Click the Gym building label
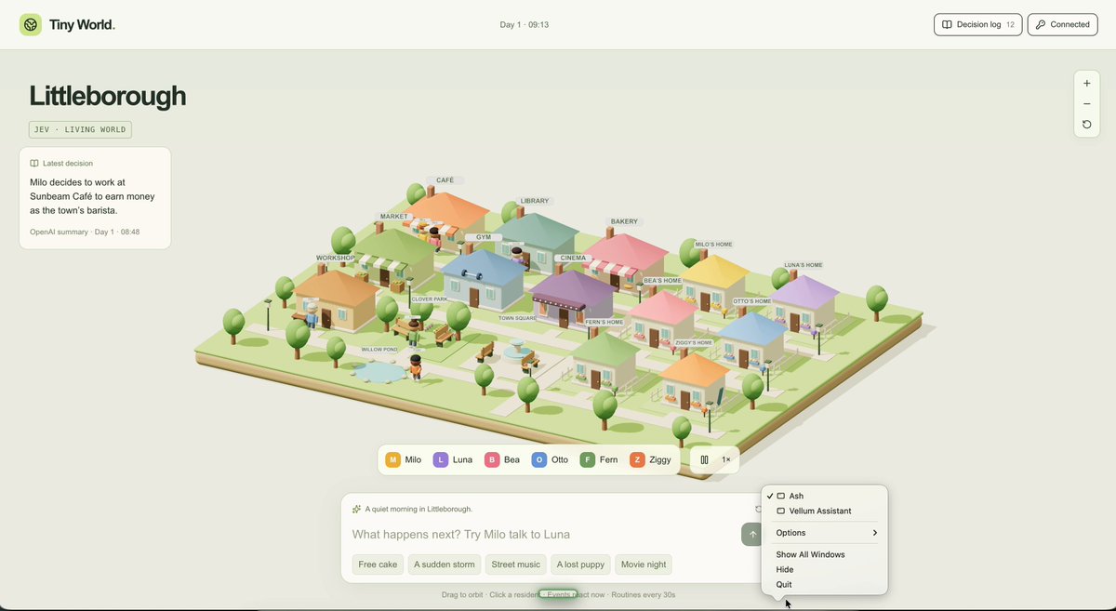 [x=484, y=237]
